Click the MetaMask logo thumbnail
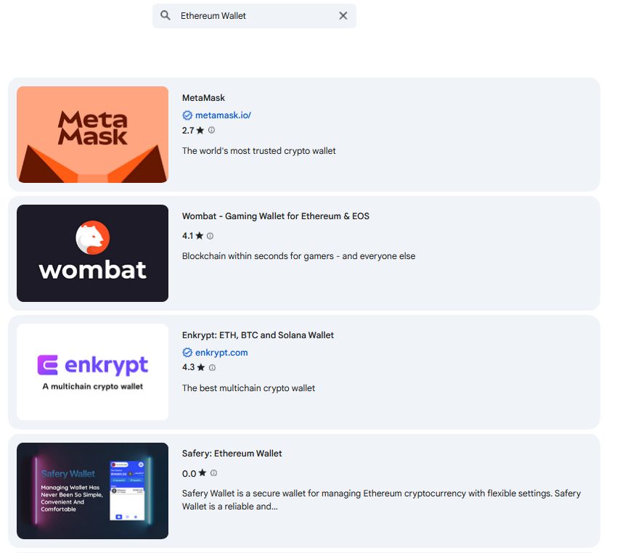Image resolution: width=617 pixels, height=553 pixels. click(x=92, y=134)
